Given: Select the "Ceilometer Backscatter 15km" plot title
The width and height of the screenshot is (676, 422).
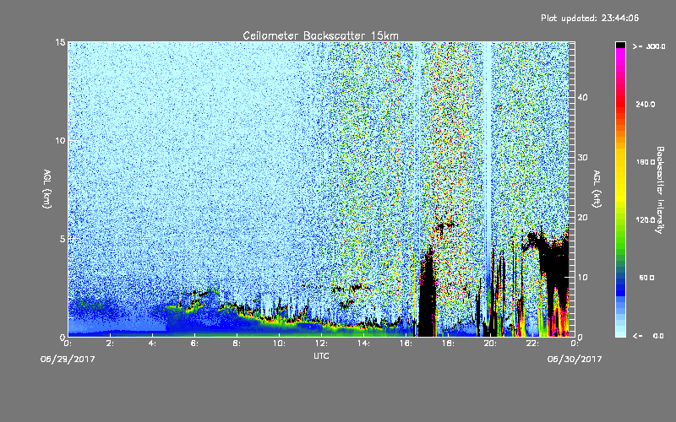Looking at the screenshot, I should coord(321,35).
